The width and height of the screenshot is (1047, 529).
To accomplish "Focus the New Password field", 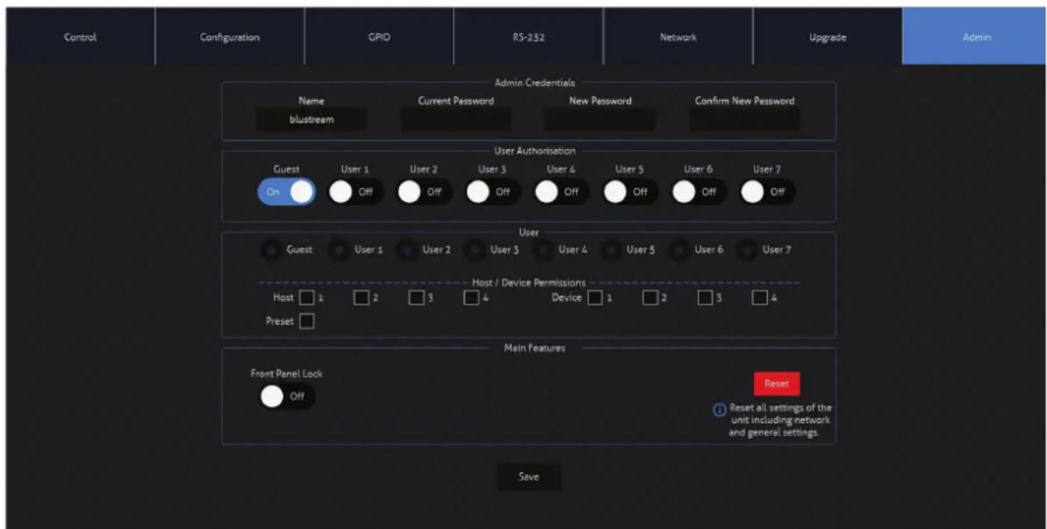I will [x=599, y=120].
